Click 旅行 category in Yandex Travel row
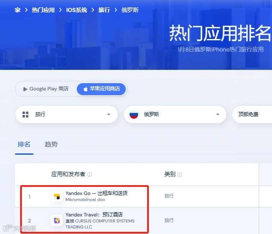Image resolution: width=272 pixels, height=234 pixels. [x=169, y=220]
